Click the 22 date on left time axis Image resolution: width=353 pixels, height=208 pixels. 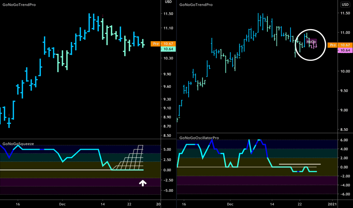pos(129,204)
